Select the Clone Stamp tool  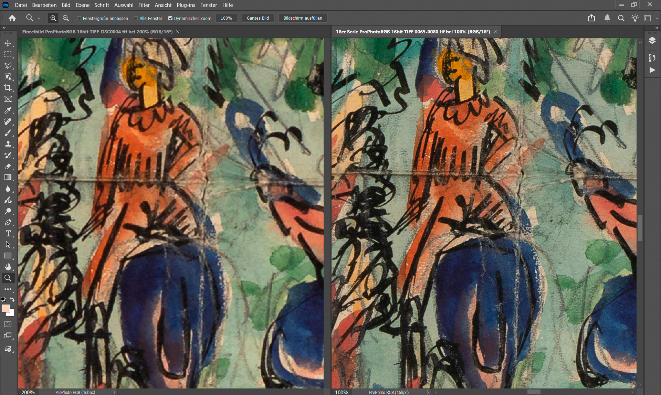point(8,144)
